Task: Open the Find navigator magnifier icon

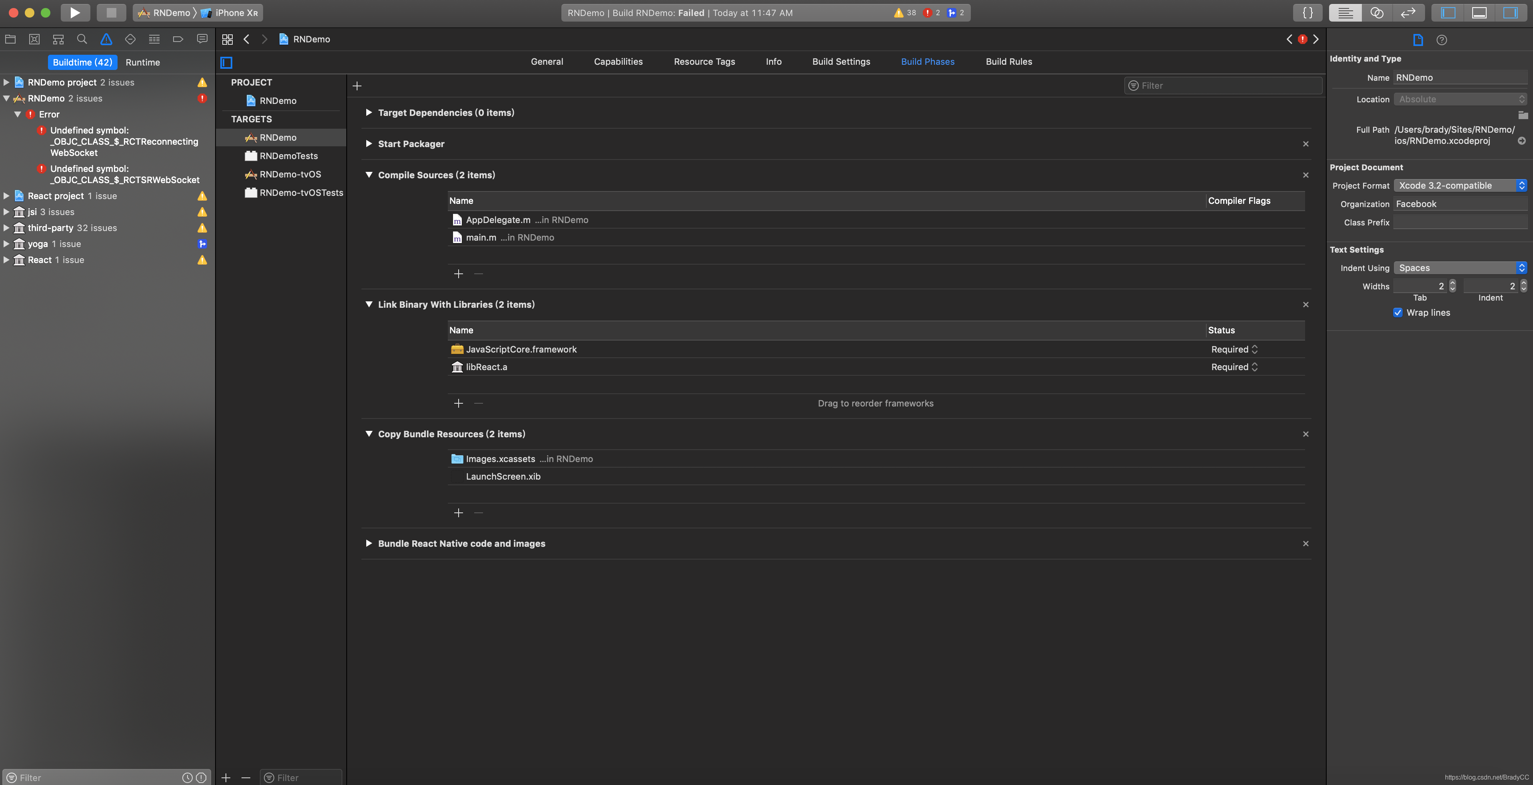Action: (x=82, y=39)
